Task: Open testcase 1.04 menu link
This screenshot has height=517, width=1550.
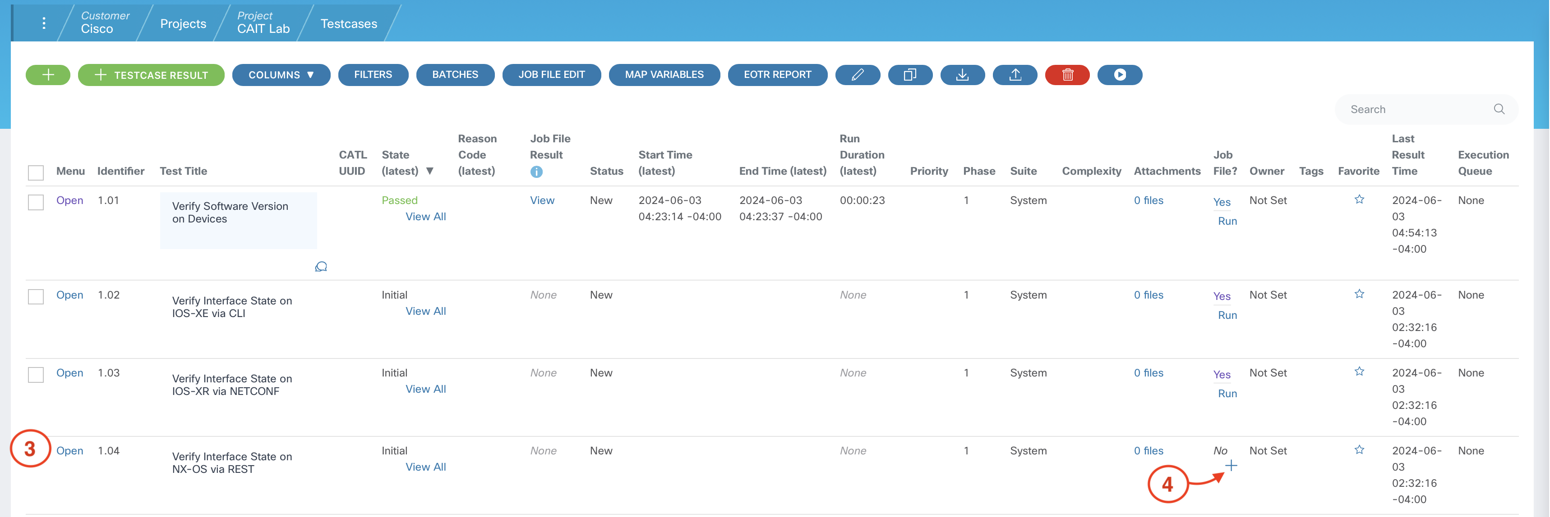Action: coord(70,450)
